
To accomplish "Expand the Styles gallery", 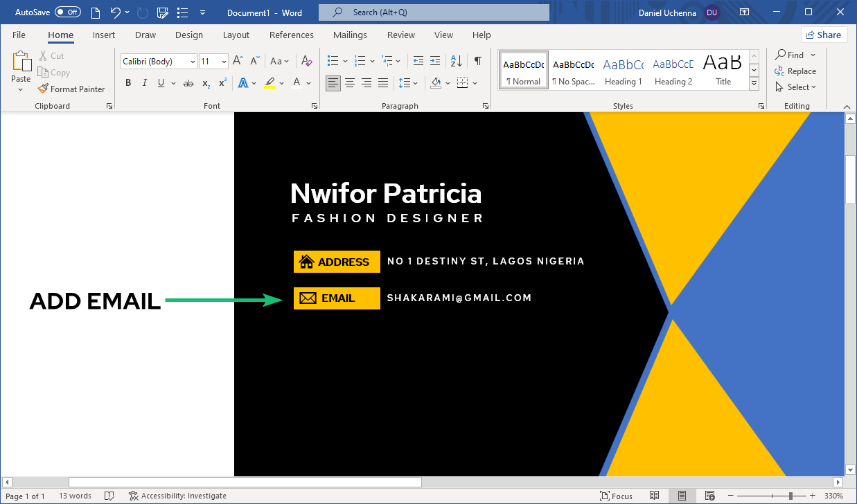I will (x=754, y=84).
